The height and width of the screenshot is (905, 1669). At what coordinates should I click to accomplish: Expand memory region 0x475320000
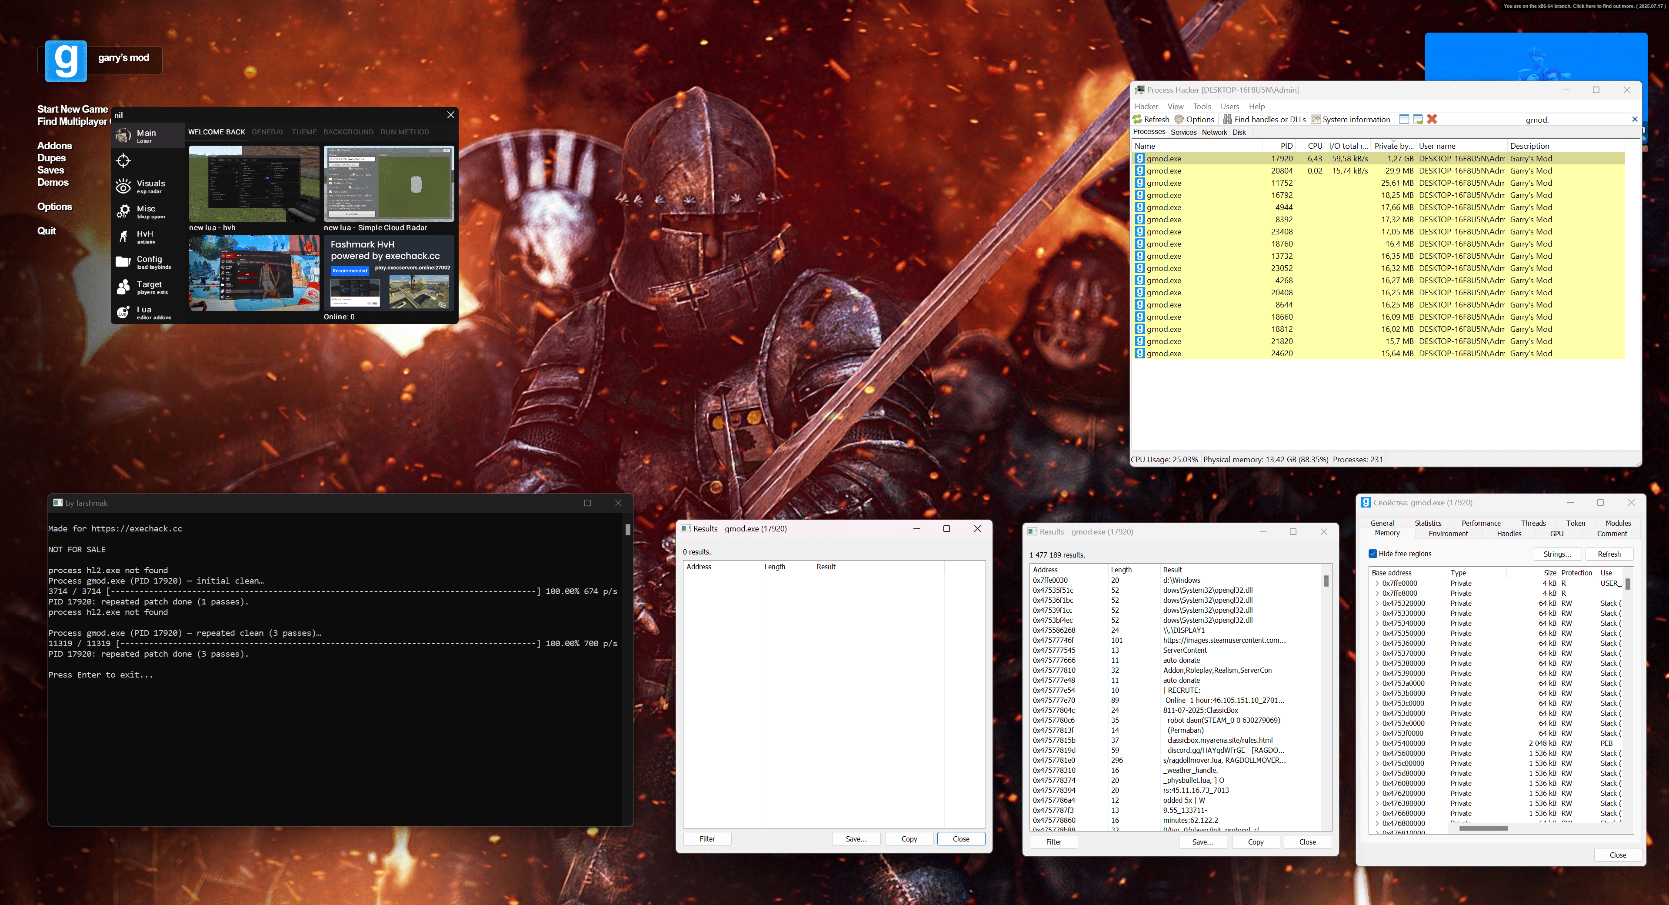pyautogui.click(x=1377, y=604)
